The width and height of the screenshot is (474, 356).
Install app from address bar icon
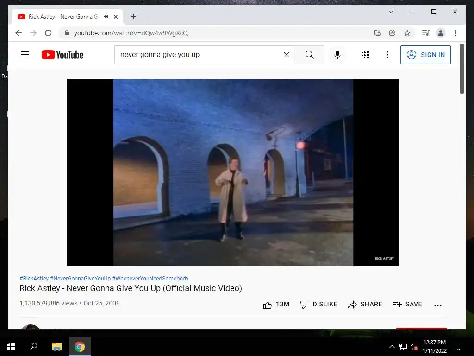tap(378, 33)
